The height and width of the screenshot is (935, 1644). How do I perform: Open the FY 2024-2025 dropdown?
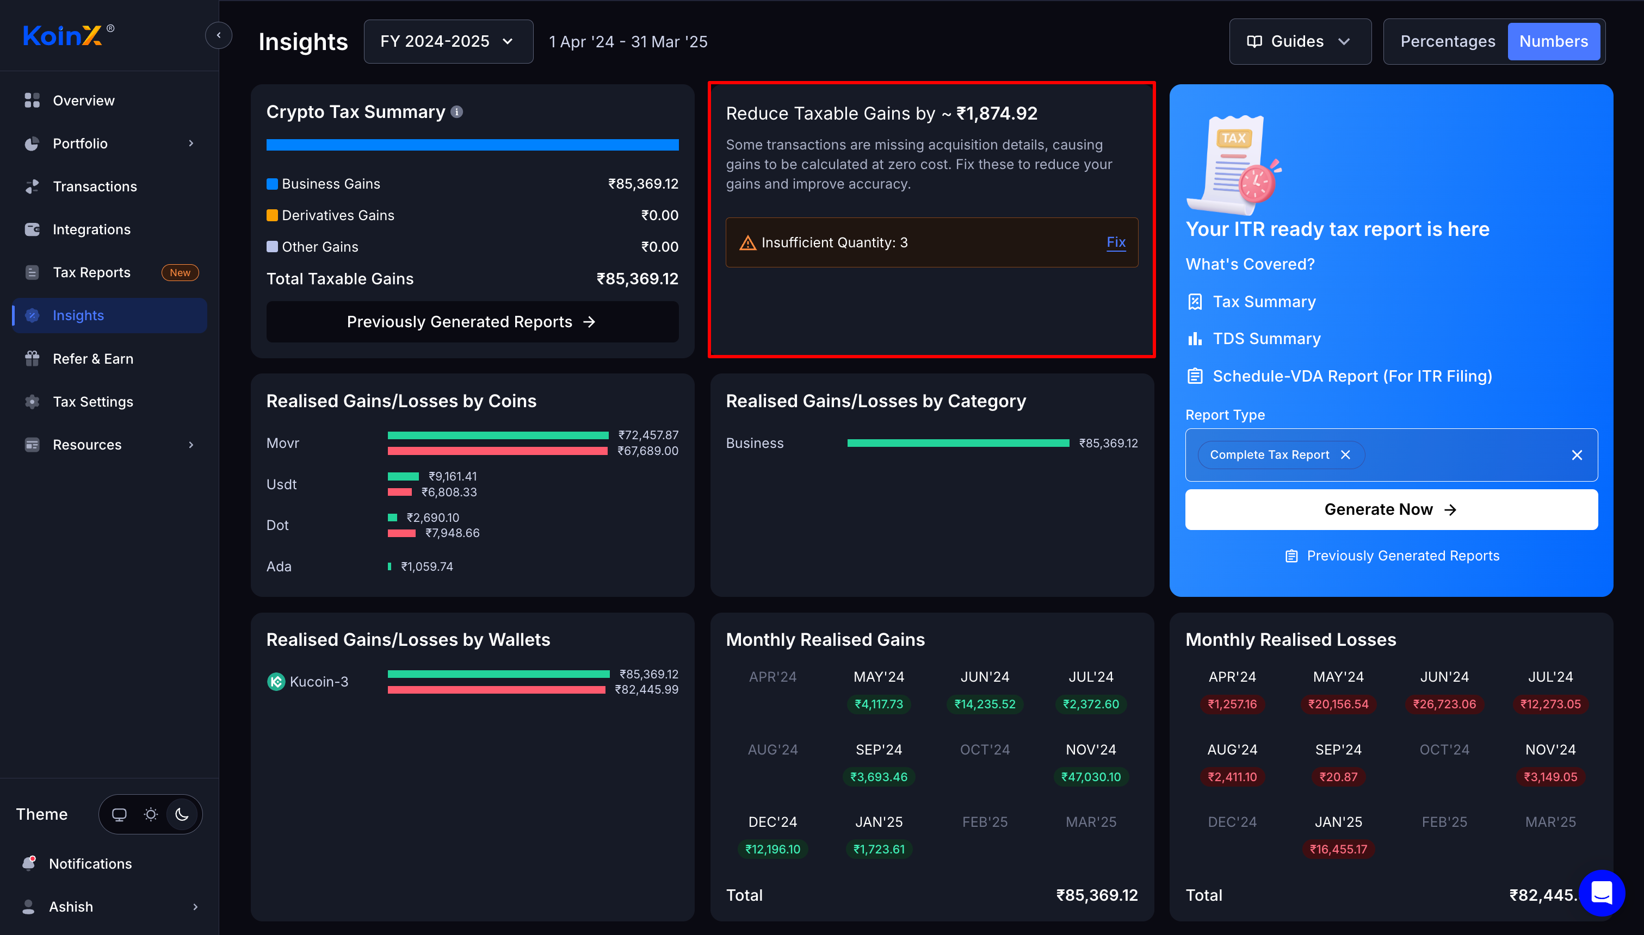pos(448,42)
